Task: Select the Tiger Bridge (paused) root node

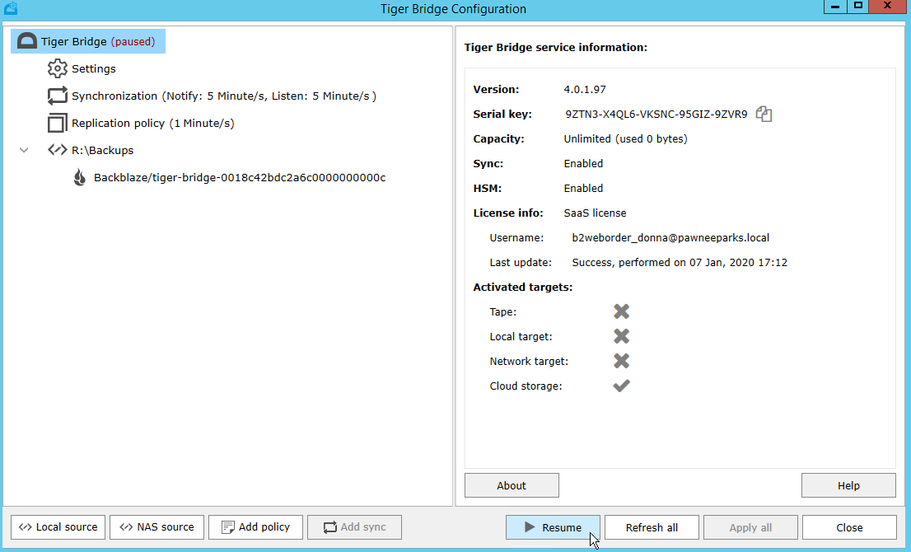Action: pyautogui.click(x=88, y=41)
